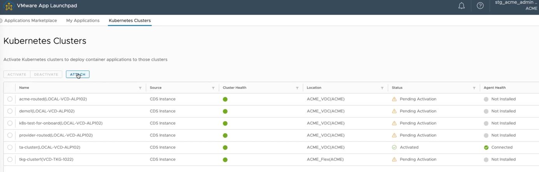Select the acme-routed cluster radio button
The height and width of the screenshot is (172, 539).
(10, 99)
